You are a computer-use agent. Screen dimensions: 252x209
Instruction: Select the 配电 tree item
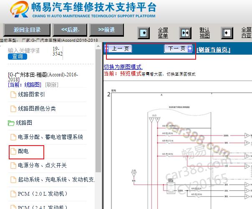(x=23, y=151)
